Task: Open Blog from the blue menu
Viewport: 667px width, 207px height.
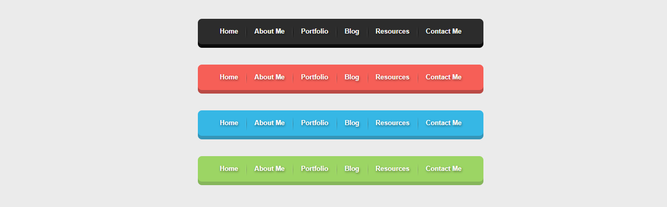Action: click(x=352, y=123)
